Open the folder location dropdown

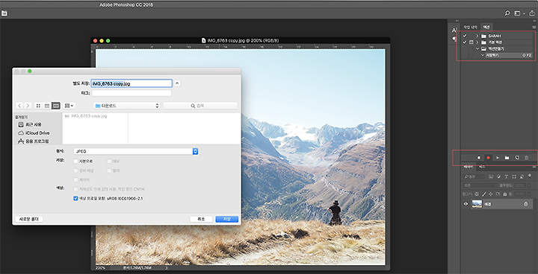click(127, 106)
